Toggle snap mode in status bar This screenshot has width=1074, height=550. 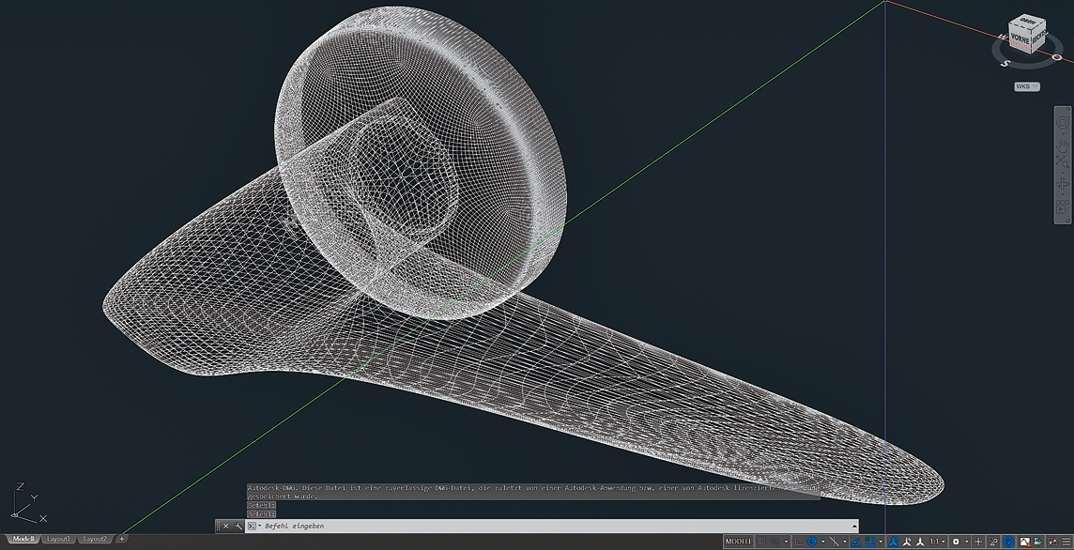click(x=775, y=542)
